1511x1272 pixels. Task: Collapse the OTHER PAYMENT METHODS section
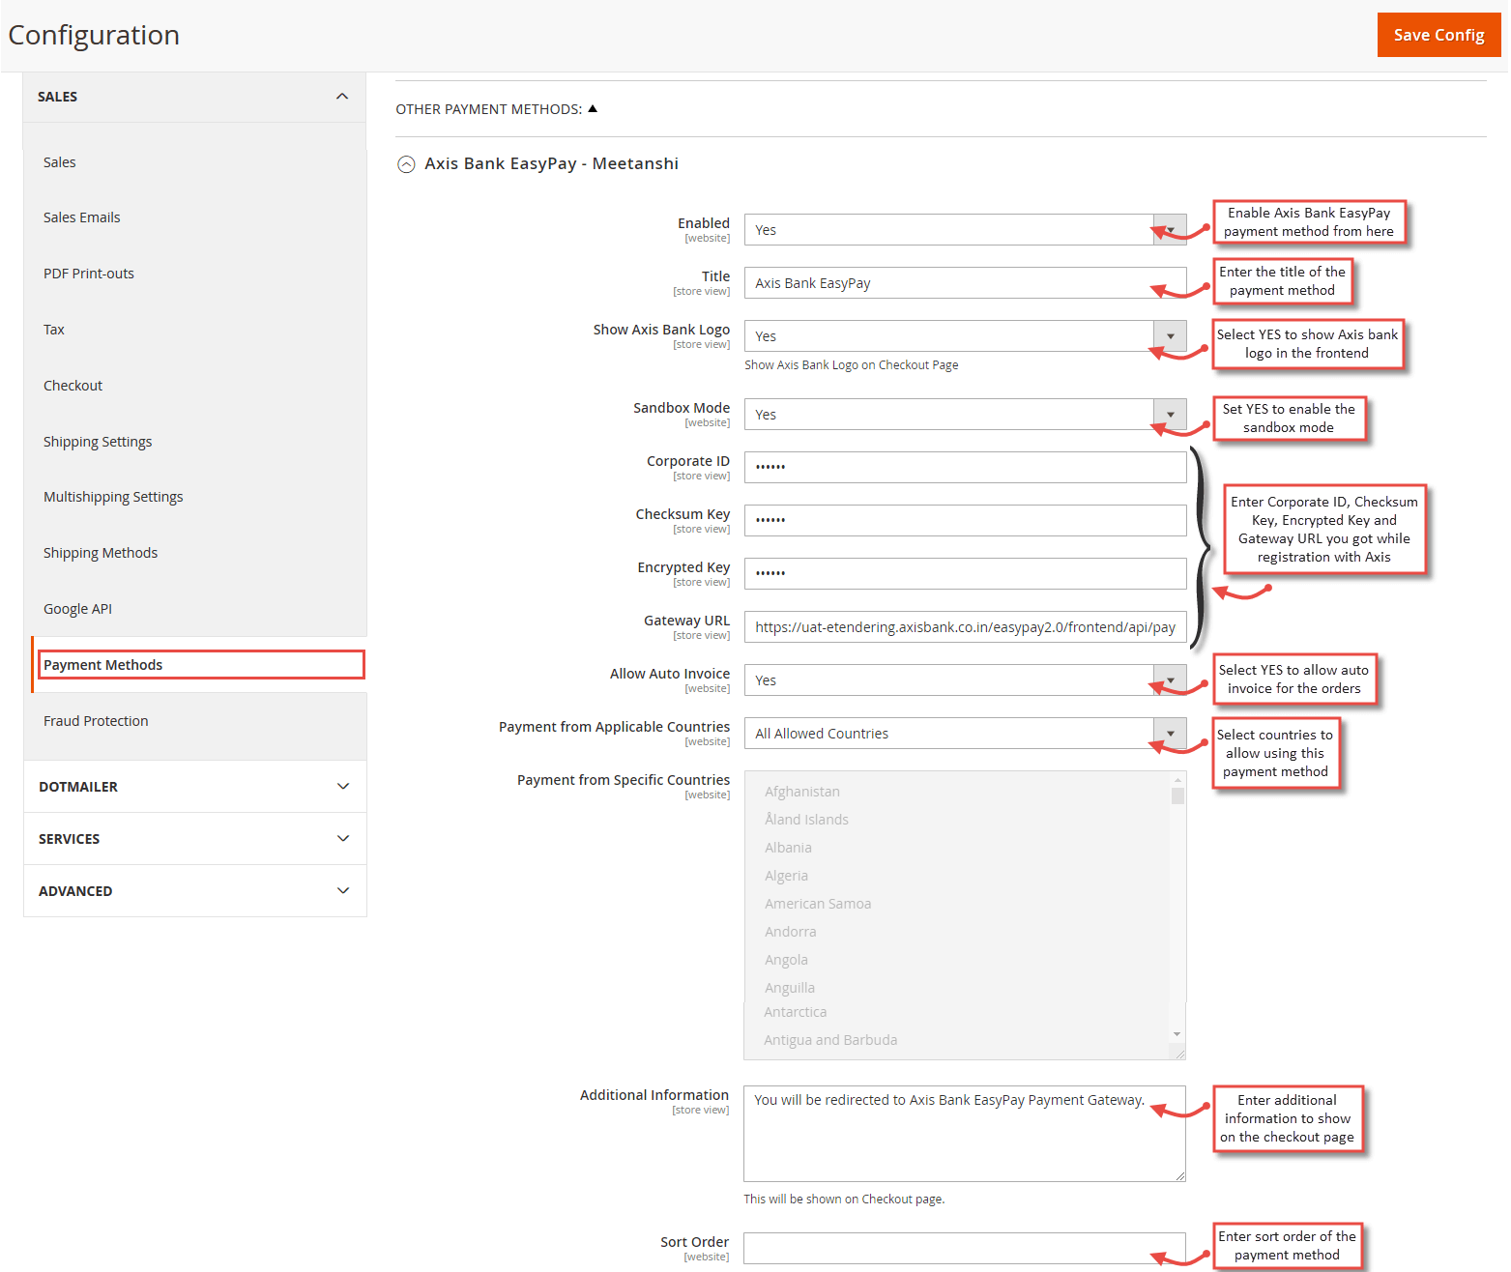pyautogui.click(x=593, y=108)
